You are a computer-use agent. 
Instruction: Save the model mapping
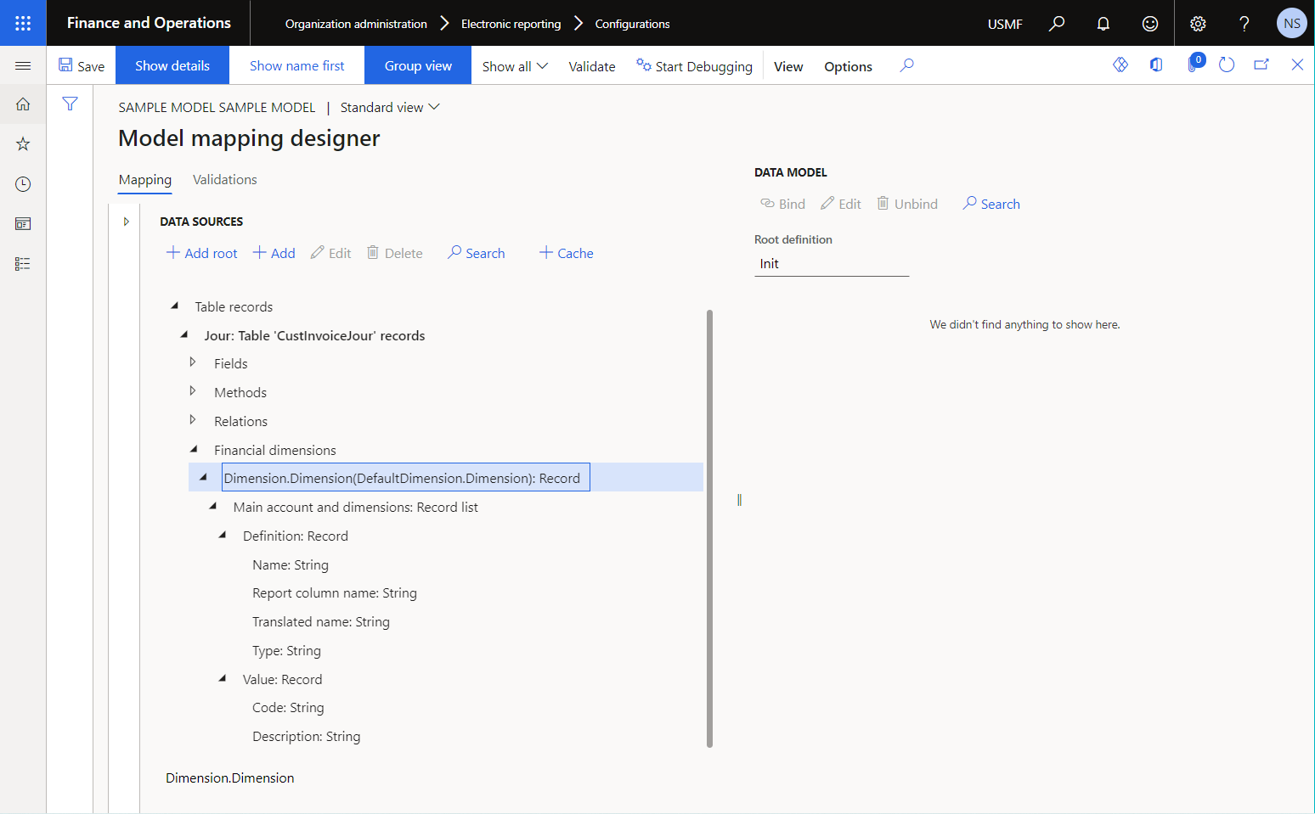tap(82, 65)
